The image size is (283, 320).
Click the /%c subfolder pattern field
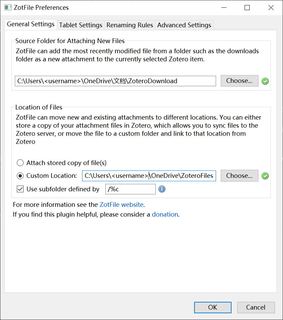click(131, 189)
